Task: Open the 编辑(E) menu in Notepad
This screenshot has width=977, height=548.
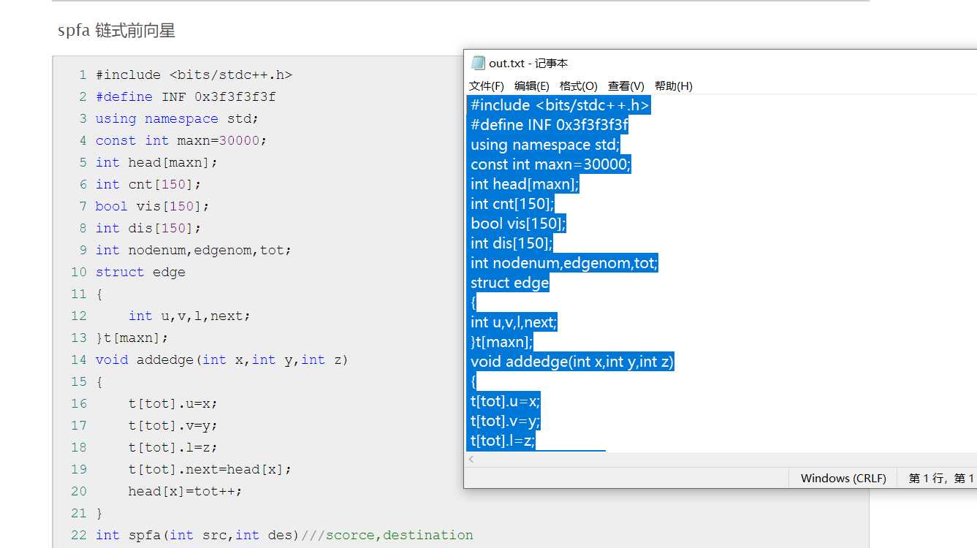Action: (532, 86)
